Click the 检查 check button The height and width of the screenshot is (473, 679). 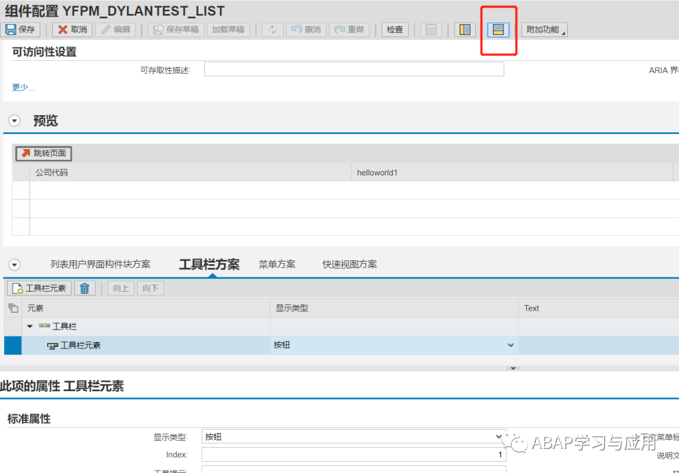pos(395,30)
